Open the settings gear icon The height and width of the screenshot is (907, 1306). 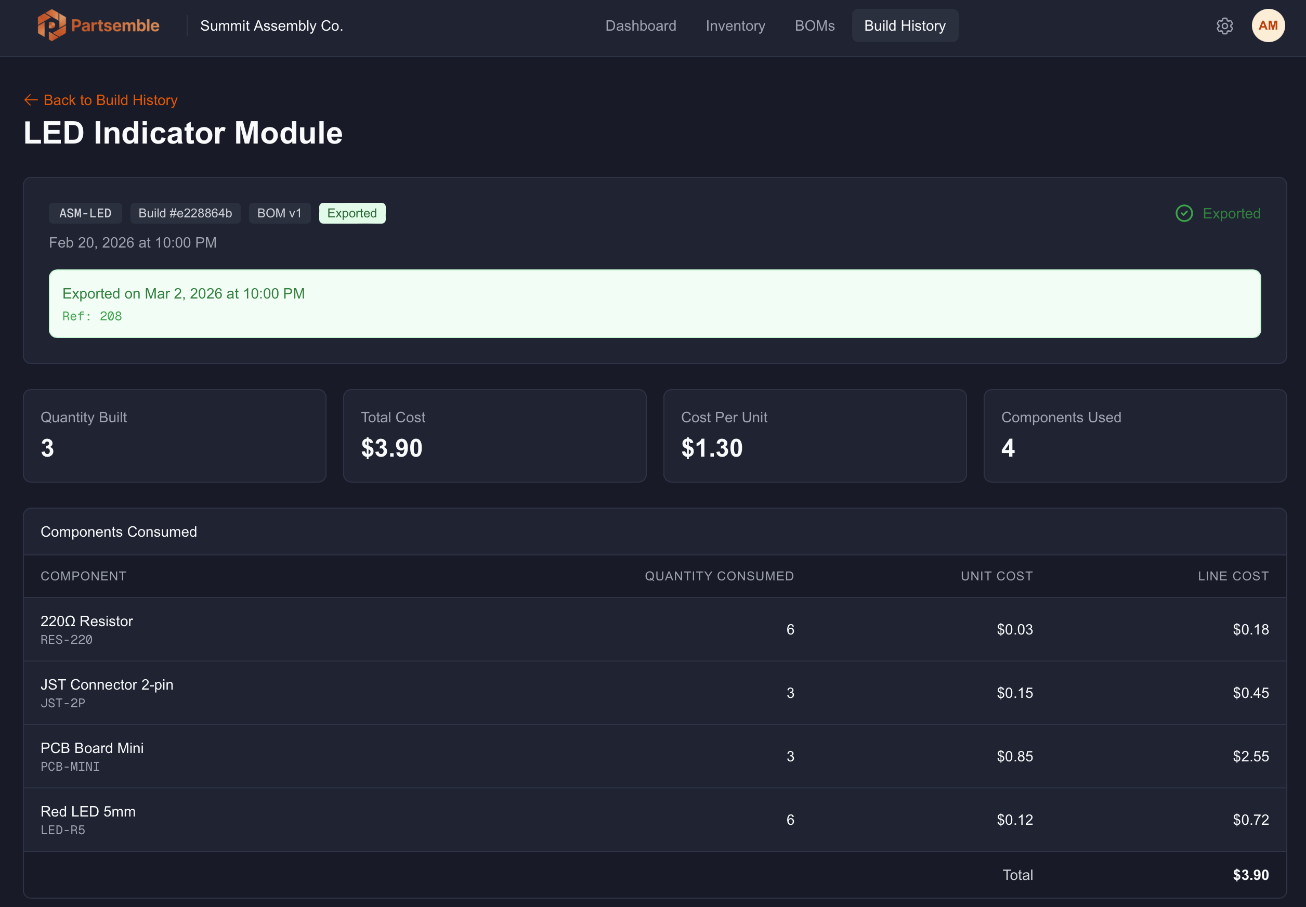tap(1224, 25)
